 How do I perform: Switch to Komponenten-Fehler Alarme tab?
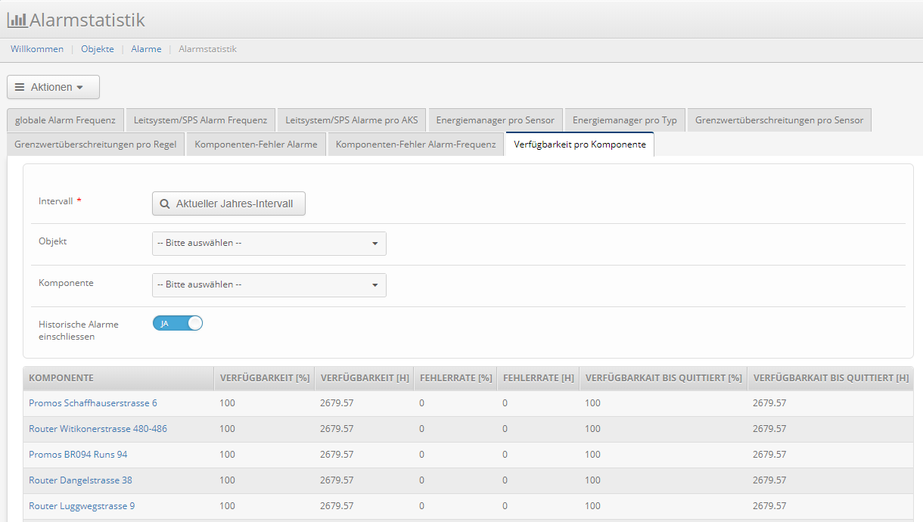[256, 144]
